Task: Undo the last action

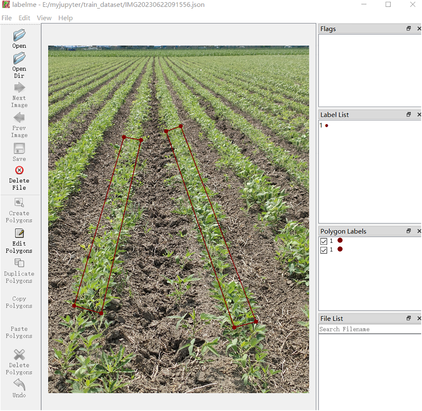Action: (x=19, y=385)
